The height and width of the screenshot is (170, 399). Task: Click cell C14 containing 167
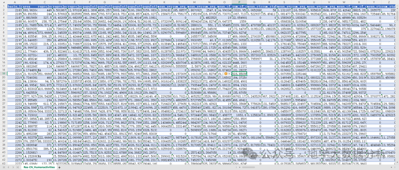tap(45, 54)
